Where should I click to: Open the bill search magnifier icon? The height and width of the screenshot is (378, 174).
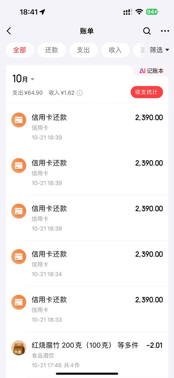coord(147,31)
